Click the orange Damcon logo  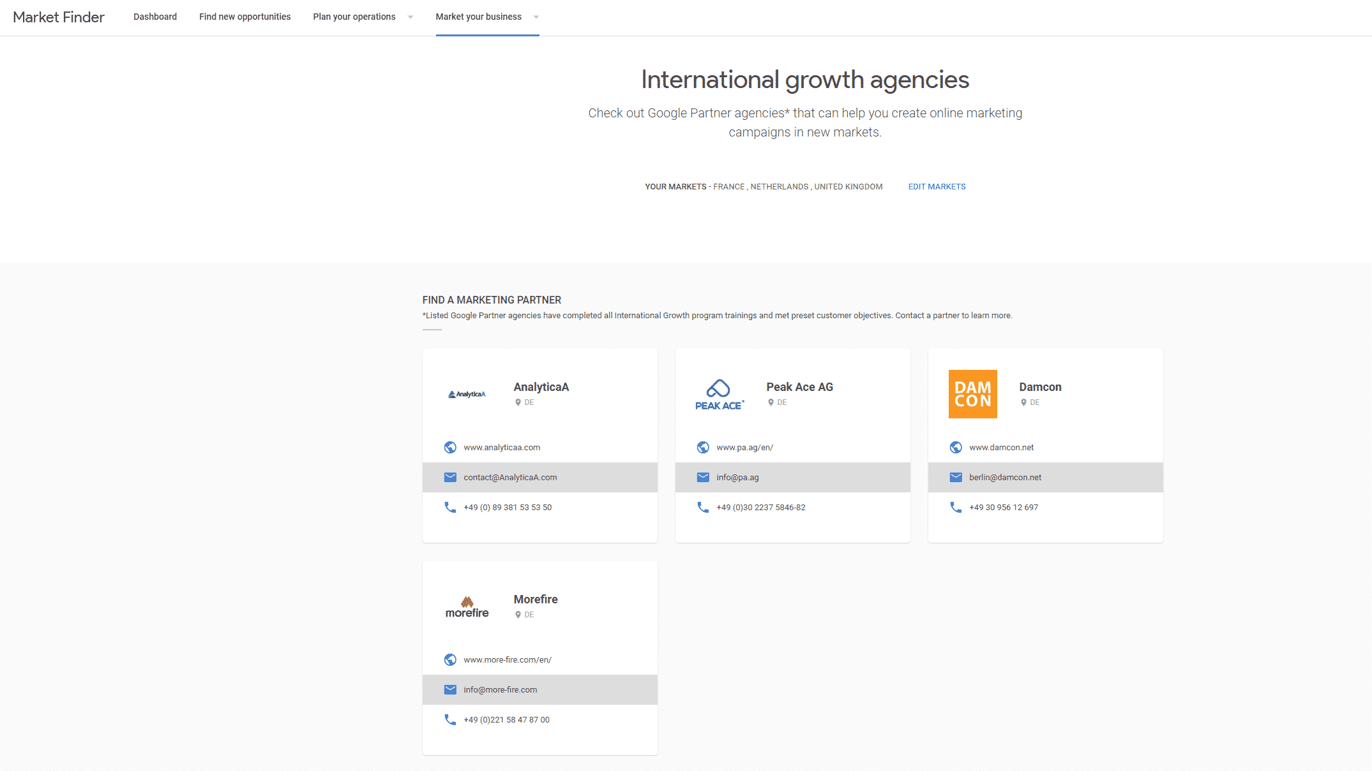[972, 394]
